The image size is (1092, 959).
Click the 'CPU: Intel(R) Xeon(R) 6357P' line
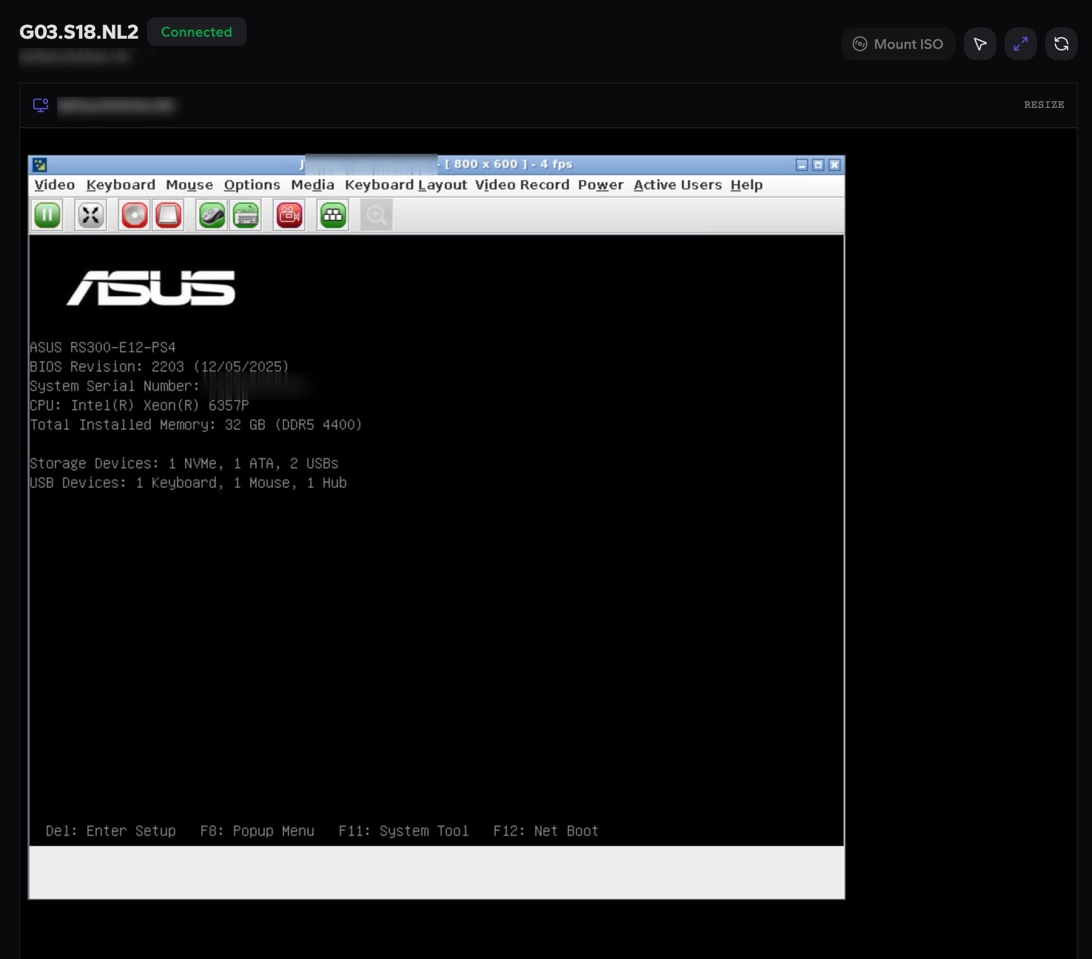tap(139, 405)
